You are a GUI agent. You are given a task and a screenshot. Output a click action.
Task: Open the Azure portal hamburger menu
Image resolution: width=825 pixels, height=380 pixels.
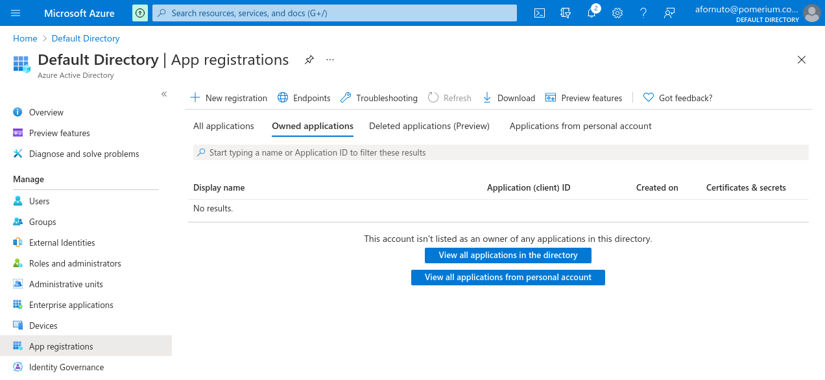click(16, 13)
